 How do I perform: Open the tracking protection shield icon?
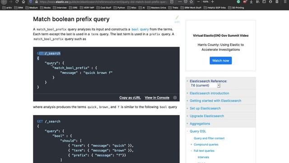31,2
